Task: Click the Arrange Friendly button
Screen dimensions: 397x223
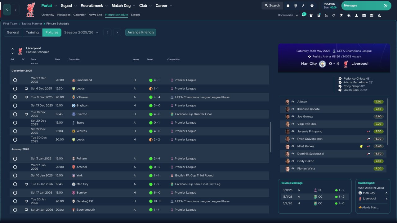Action: pos(141,33)
